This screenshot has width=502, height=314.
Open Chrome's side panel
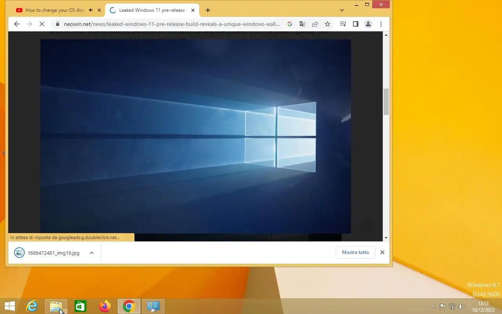[x=355, y=24]
